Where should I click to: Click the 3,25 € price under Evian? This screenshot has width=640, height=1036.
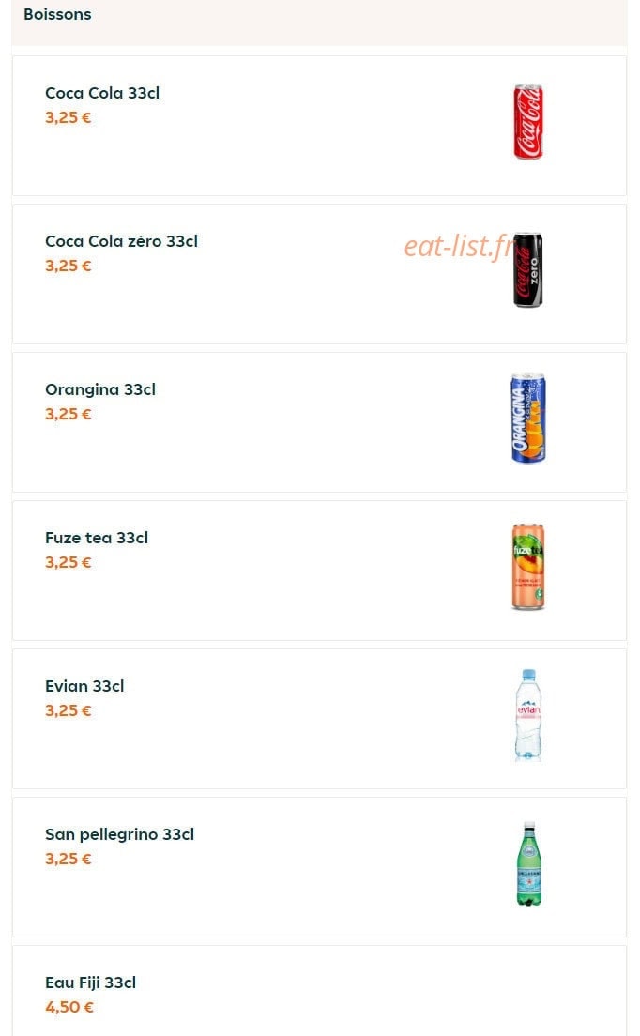(x=68, y=711)
